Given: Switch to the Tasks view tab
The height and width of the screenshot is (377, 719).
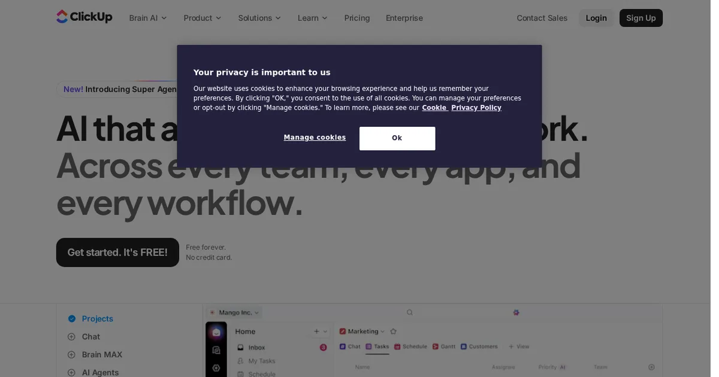Looking at the screenshot, I should (377, 346).
